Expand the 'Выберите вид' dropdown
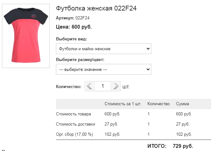 [104, 49]
